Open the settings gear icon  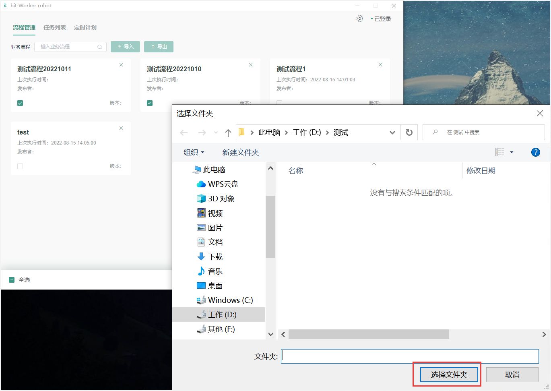(360, 19)
